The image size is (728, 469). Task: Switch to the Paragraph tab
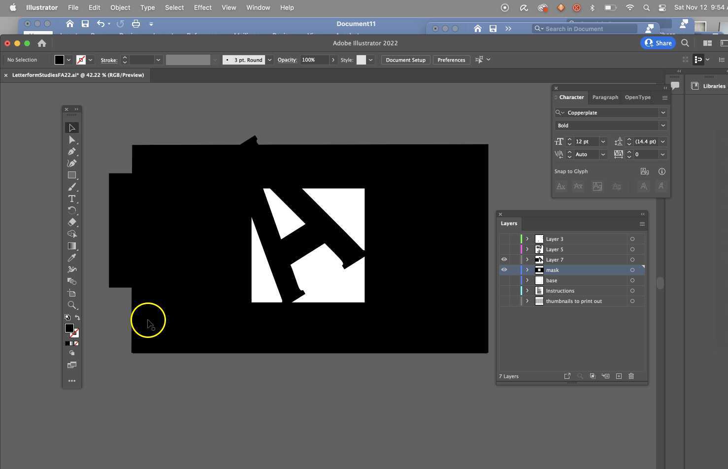605,97
